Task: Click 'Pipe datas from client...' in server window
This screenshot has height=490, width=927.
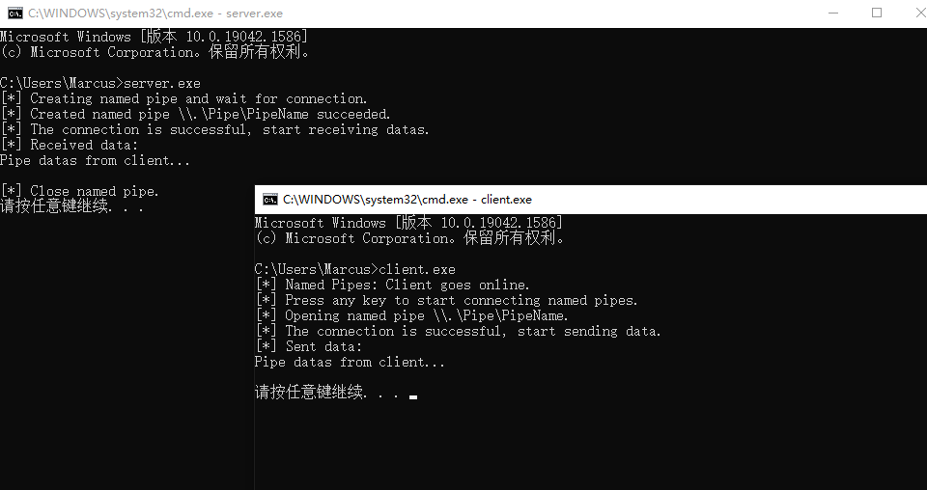Action: 96,160
